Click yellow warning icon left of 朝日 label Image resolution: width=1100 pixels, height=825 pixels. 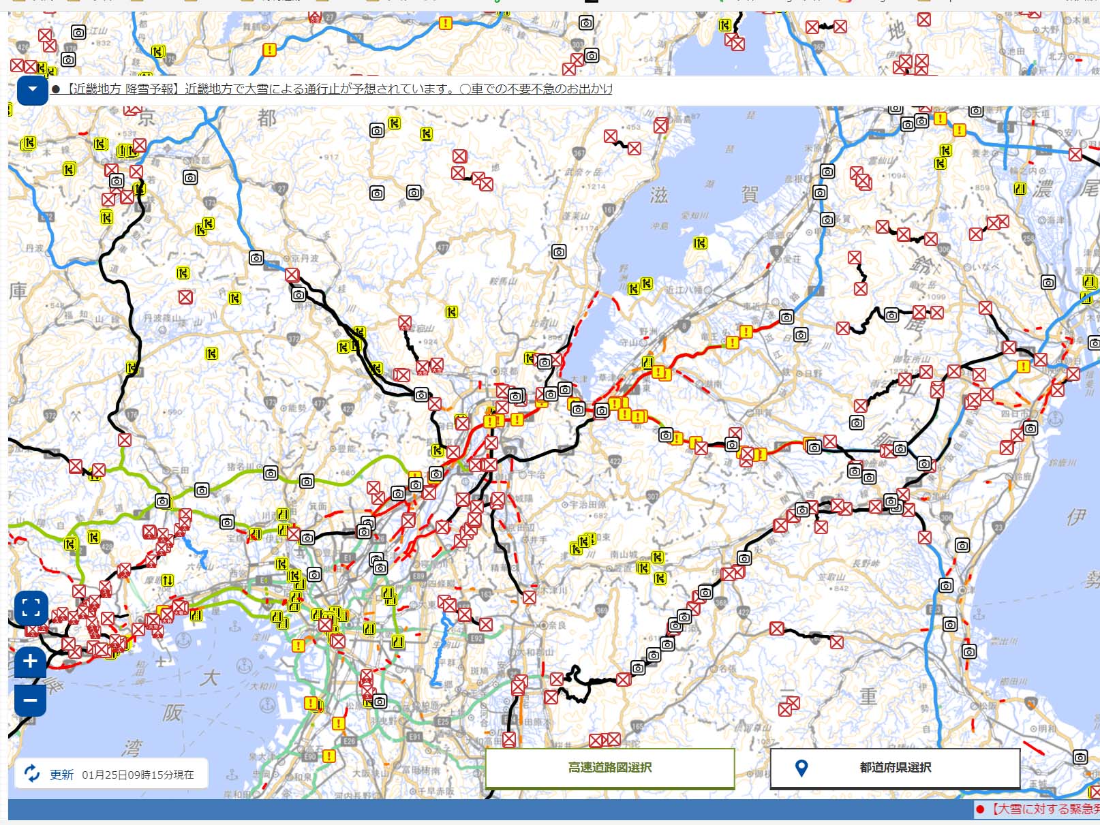pyautogui.click(x=1023, y=367)
